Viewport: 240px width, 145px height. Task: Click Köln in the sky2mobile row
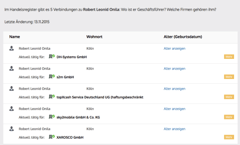(x=90, y=109)
